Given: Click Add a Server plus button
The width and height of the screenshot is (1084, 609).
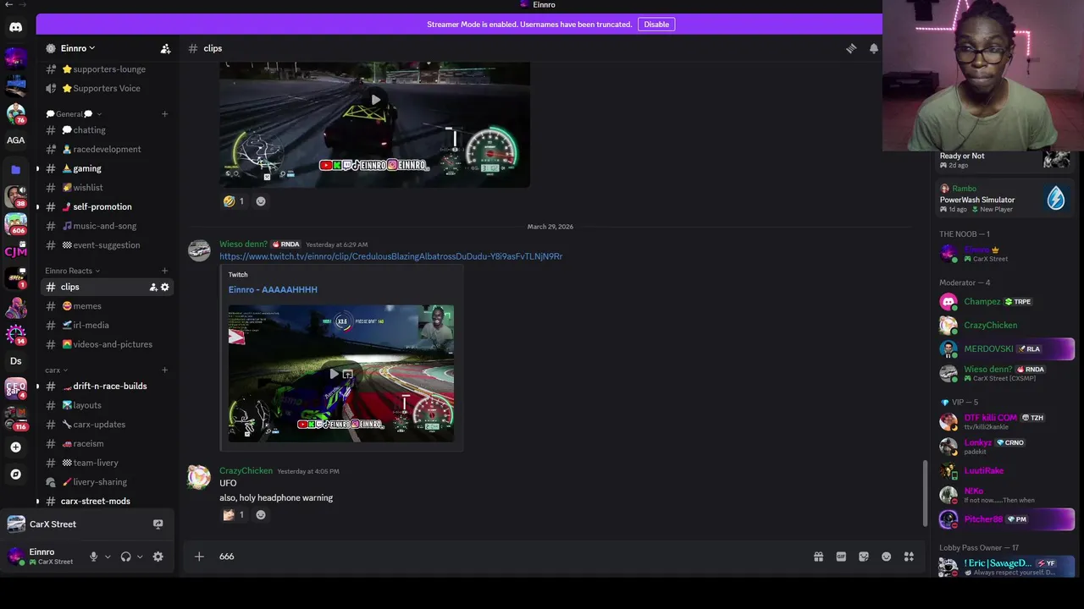Looking at the screenshot, I should [x=15, y=447].
